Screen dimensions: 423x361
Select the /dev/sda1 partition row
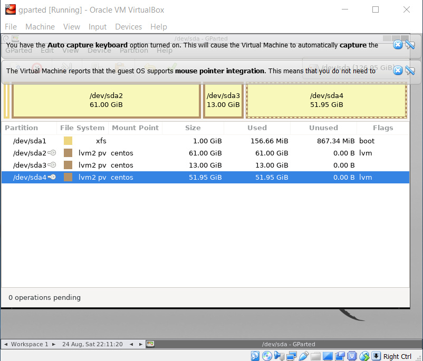(205, 141)
